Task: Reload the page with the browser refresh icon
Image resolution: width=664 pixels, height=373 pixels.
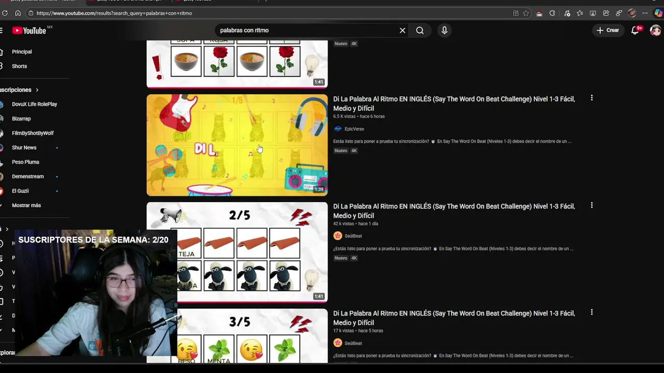Action: point(5,13)
